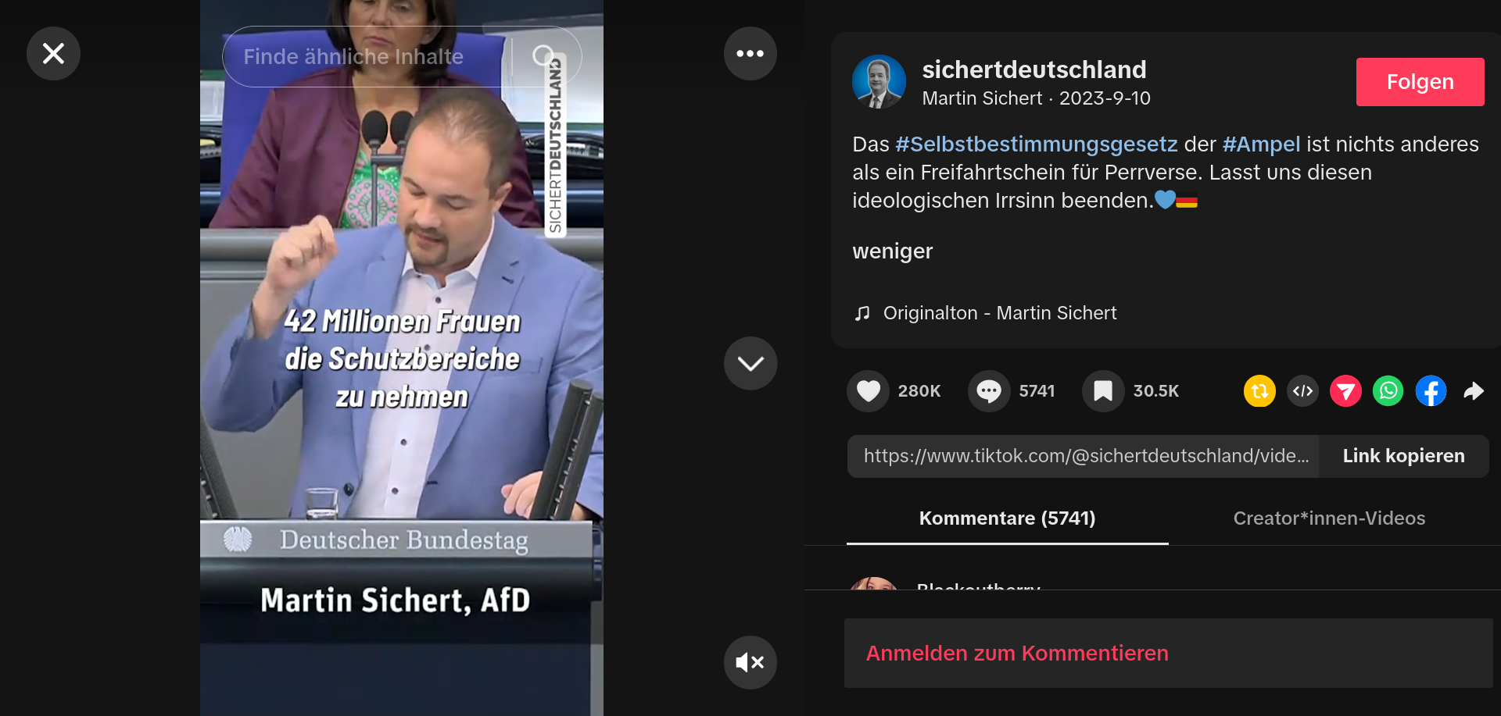
Task: Open comments via the speech bubble icon
Action: (989, 390)
